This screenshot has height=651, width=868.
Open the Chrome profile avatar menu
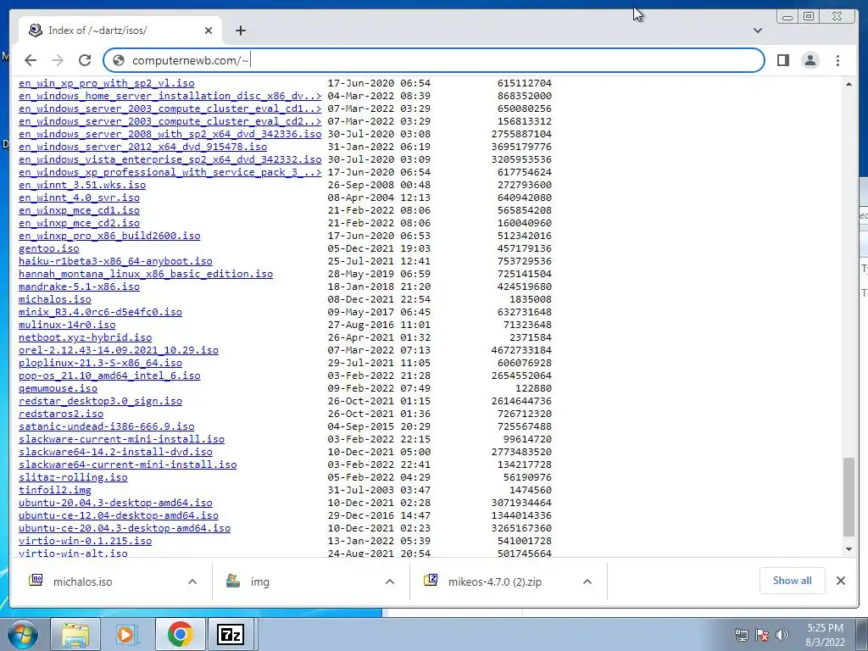click(x=810, y=60)
